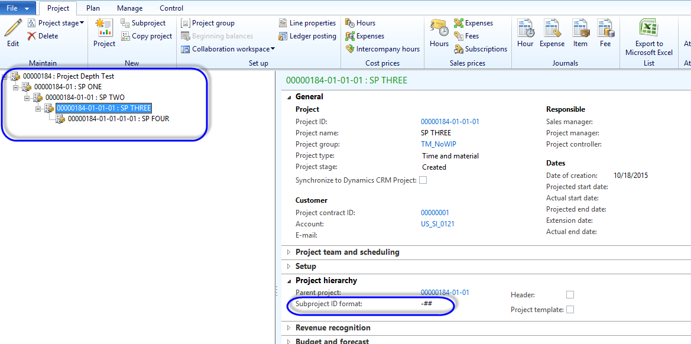Open the Fee journal
691x344 pixels.
pos(605,33)
